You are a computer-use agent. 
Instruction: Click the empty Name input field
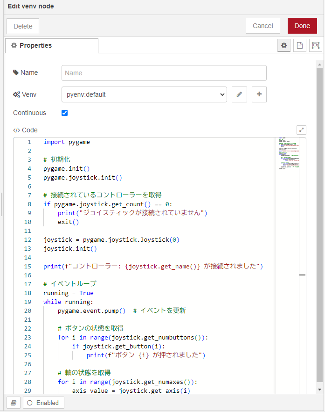click(x=164, y=73)
